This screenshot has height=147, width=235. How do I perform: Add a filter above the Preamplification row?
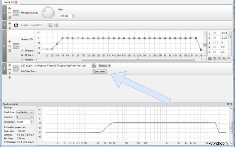[x=10, y=8]
